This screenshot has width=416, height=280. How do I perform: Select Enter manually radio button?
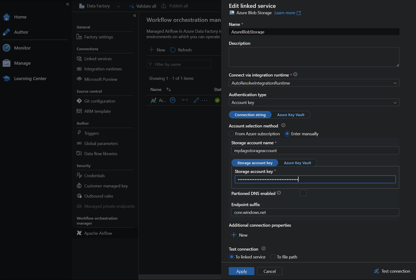click(x=287, y=134)
